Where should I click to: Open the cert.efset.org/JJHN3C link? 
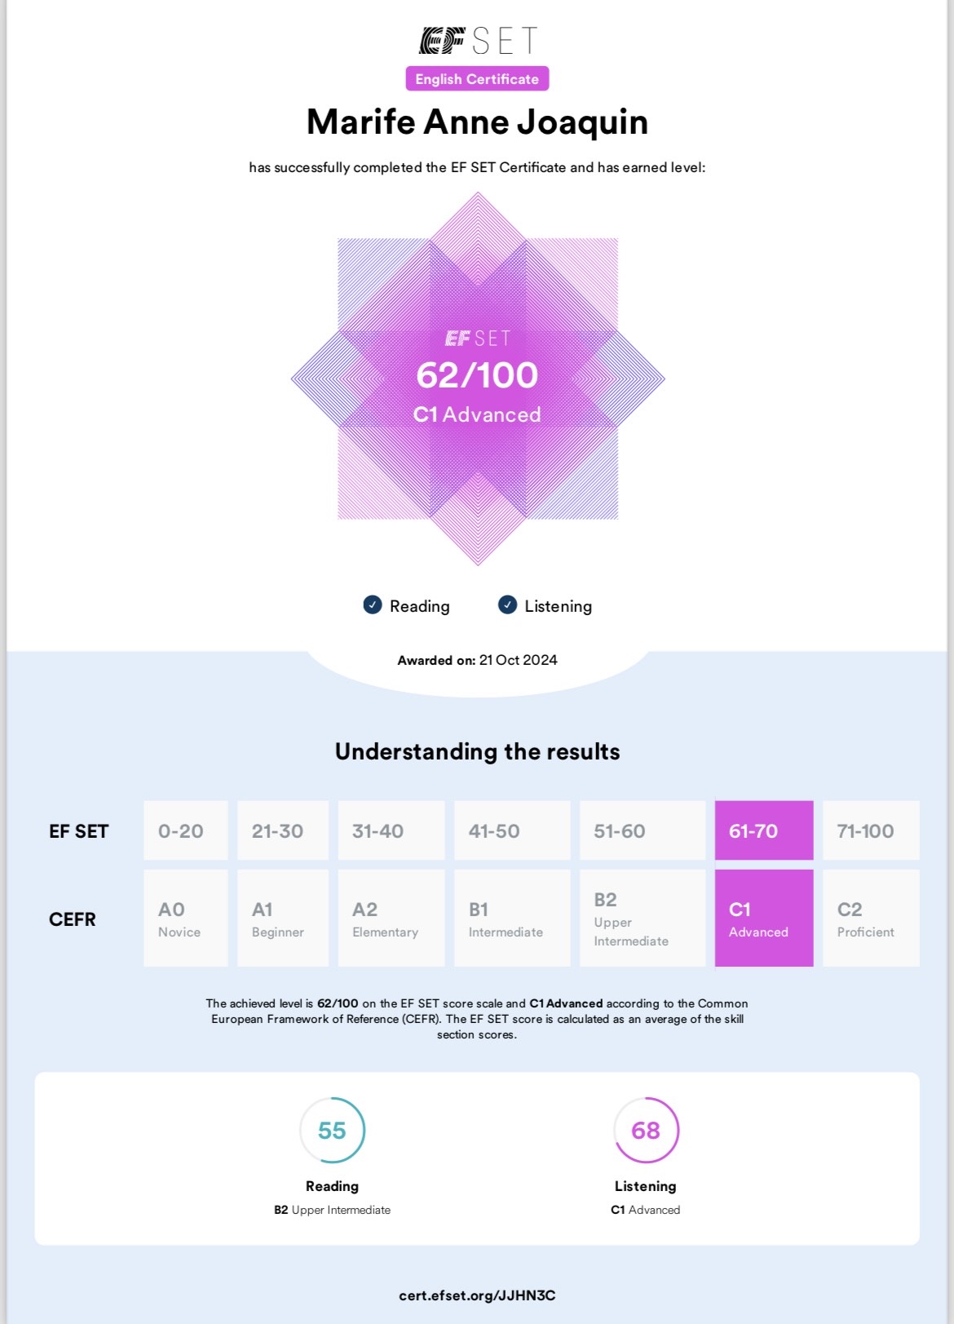tap(477, 1295)
